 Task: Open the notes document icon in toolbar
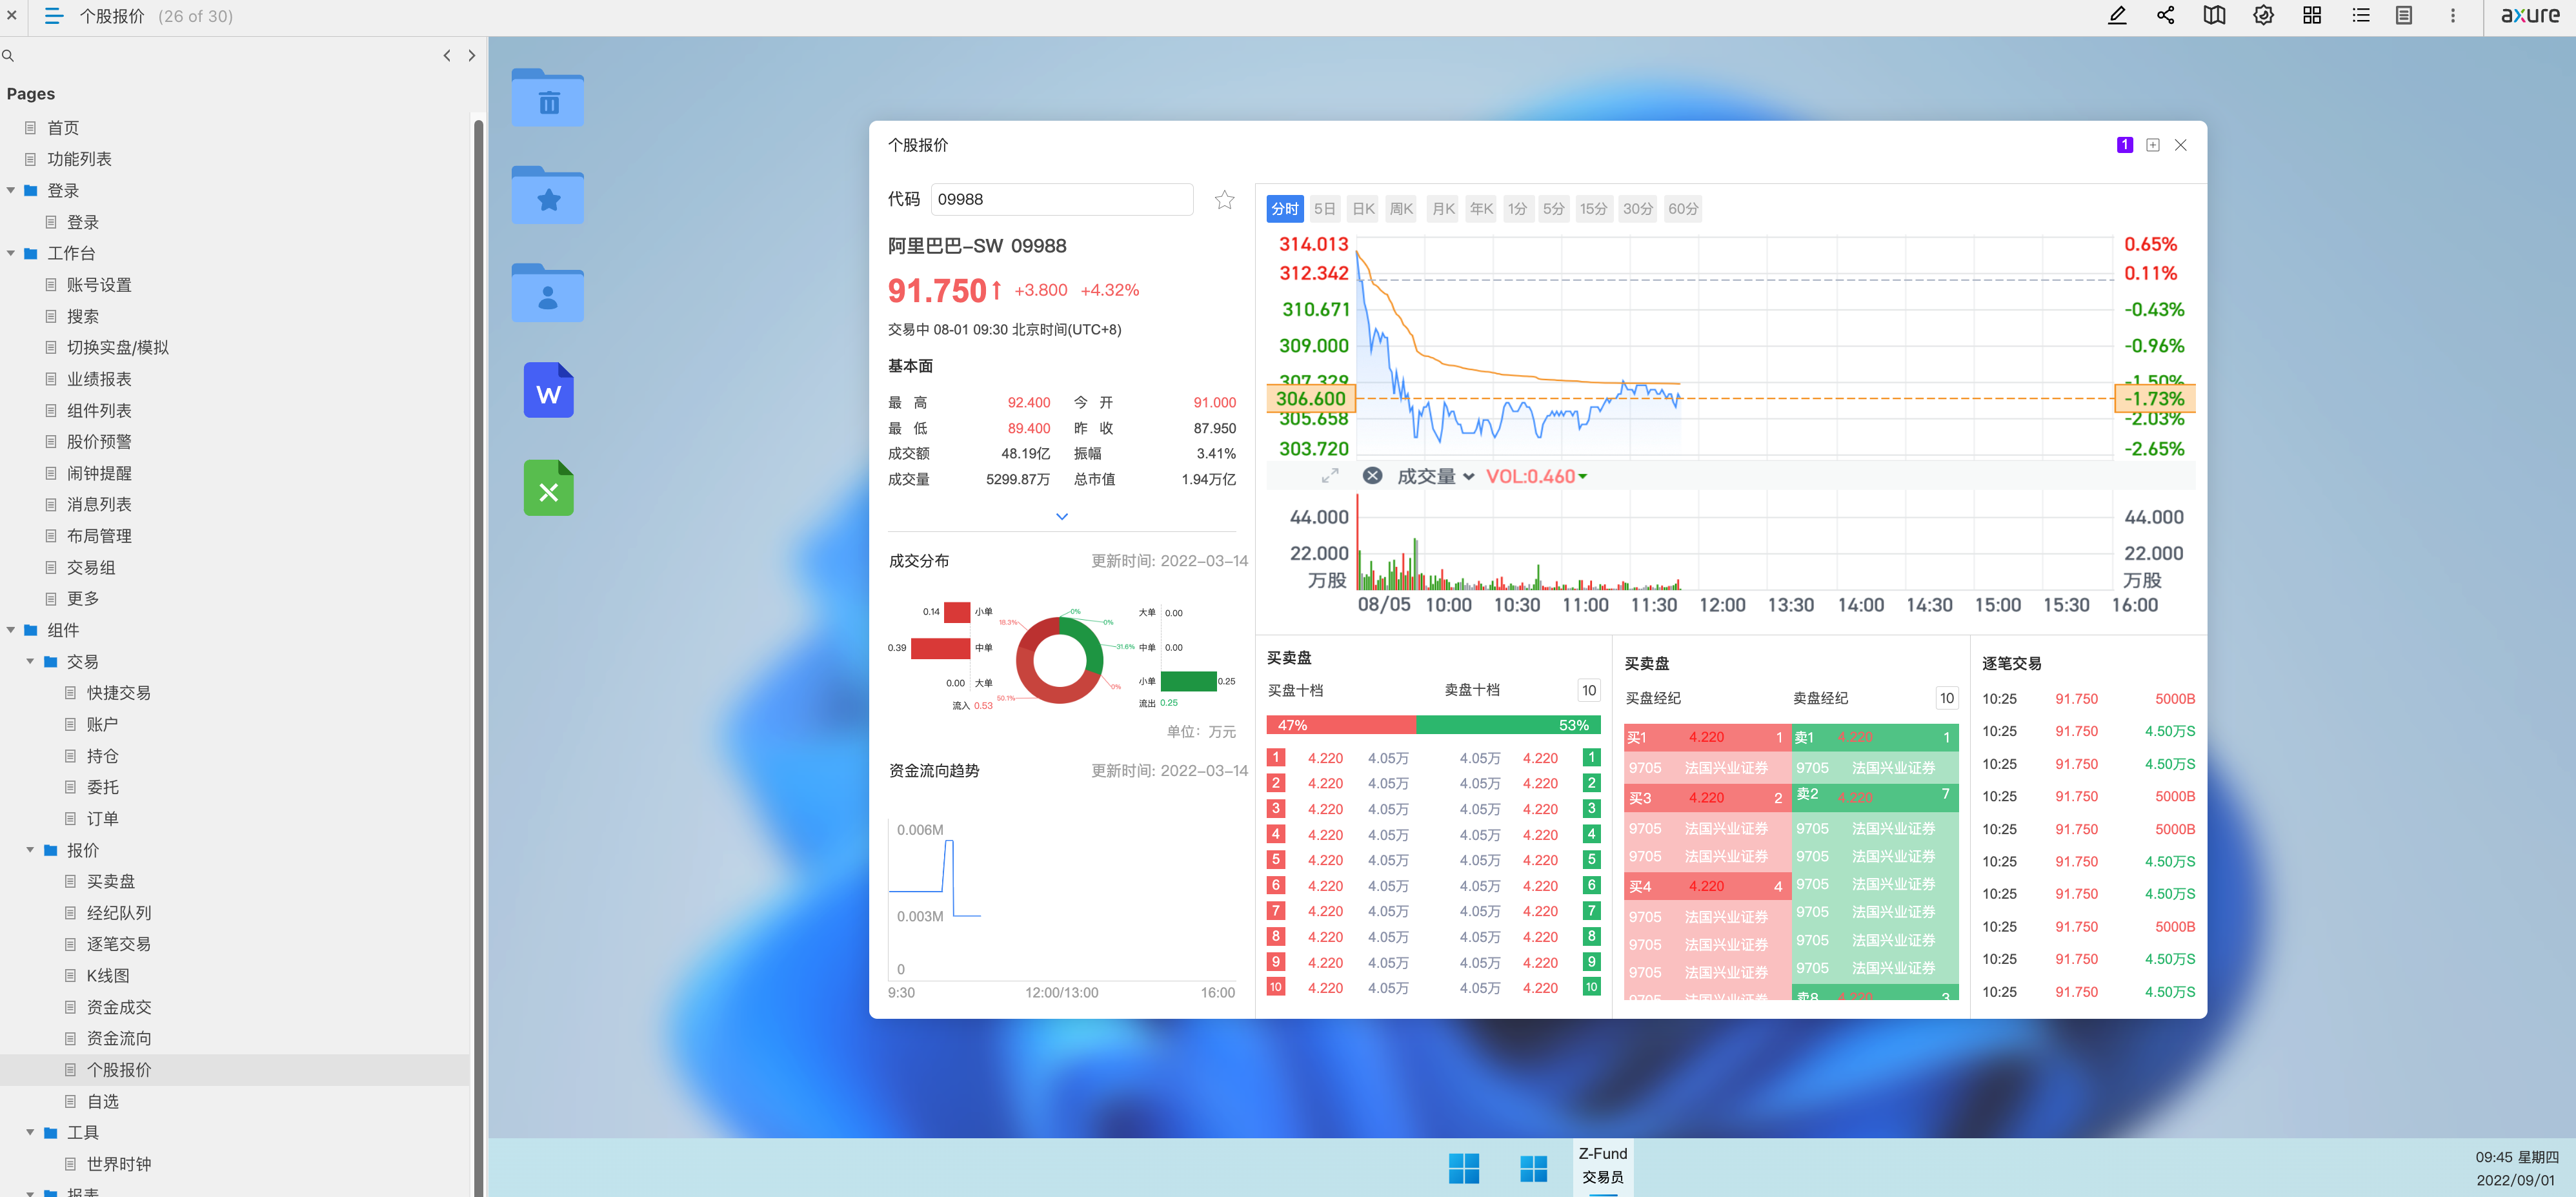coord(2404,16)
